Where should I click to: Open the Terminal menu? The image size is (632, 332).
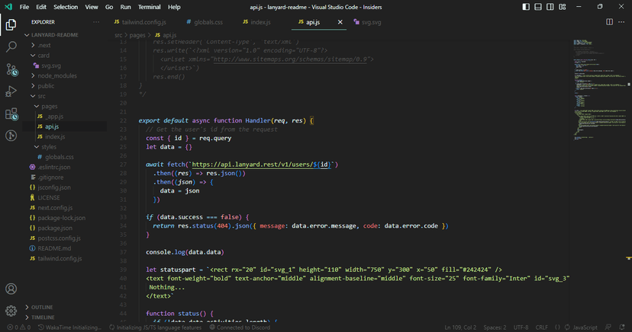tap(149, 7)
